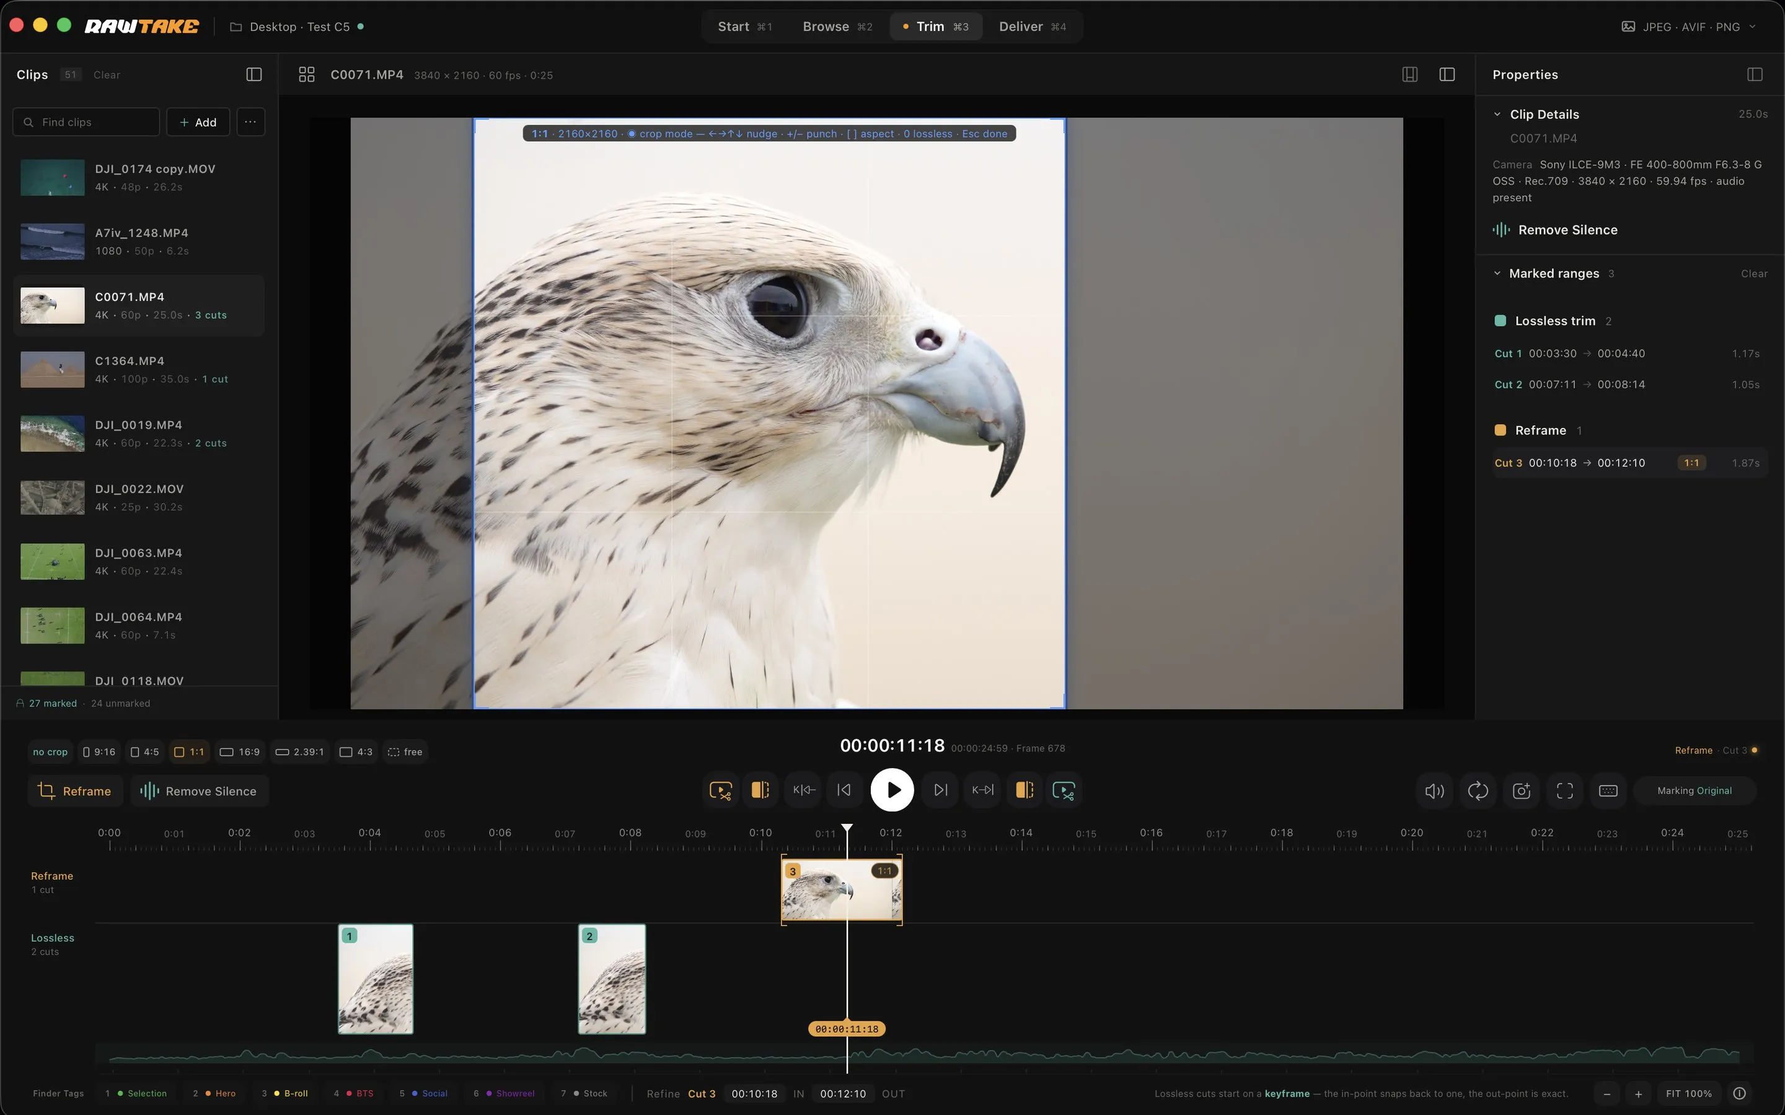Screen dimensions: 1785x1115
Task: Open the A7iv_1248.MP4 clip
Action: click(139, 242)
